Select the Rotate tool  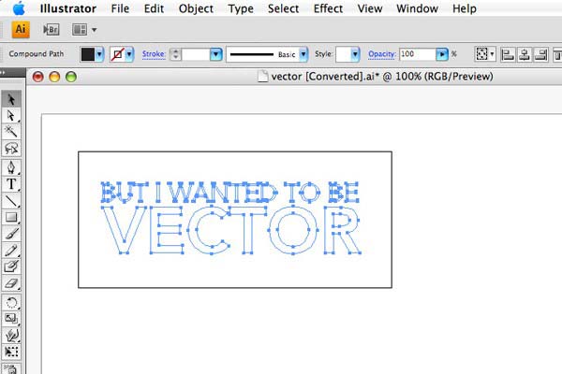tap(11, 302)
